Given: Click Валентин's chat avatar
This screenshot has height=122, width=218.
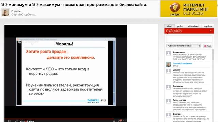Looking at the screenshot, I should (168, 87).
